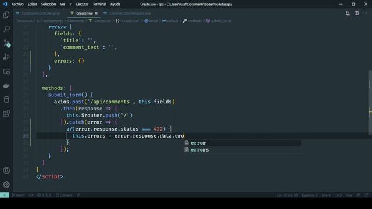Image resolution: width=372 pixels, height=209 pixels.
Task: Open the Terminal menu
Action: click(99, 4)
